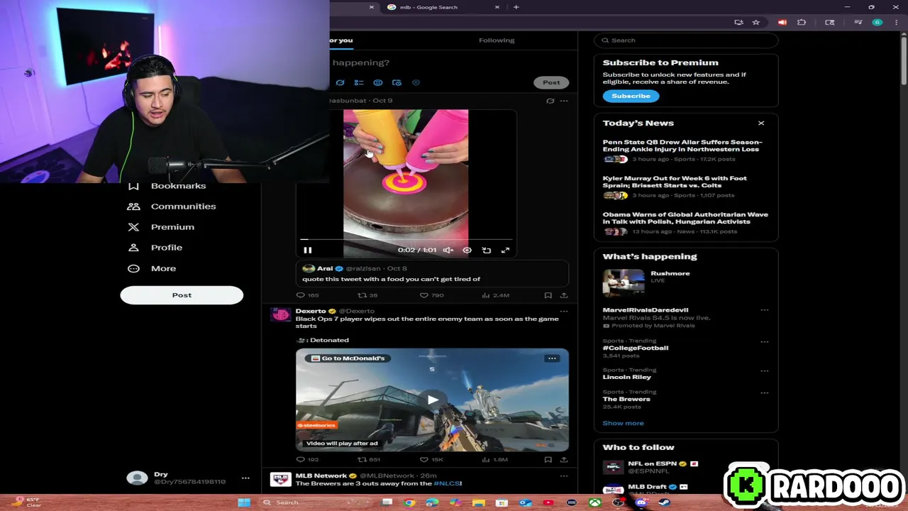
Task: Toggle loop/rotate icon in the video controls
Action: (486, 250)
